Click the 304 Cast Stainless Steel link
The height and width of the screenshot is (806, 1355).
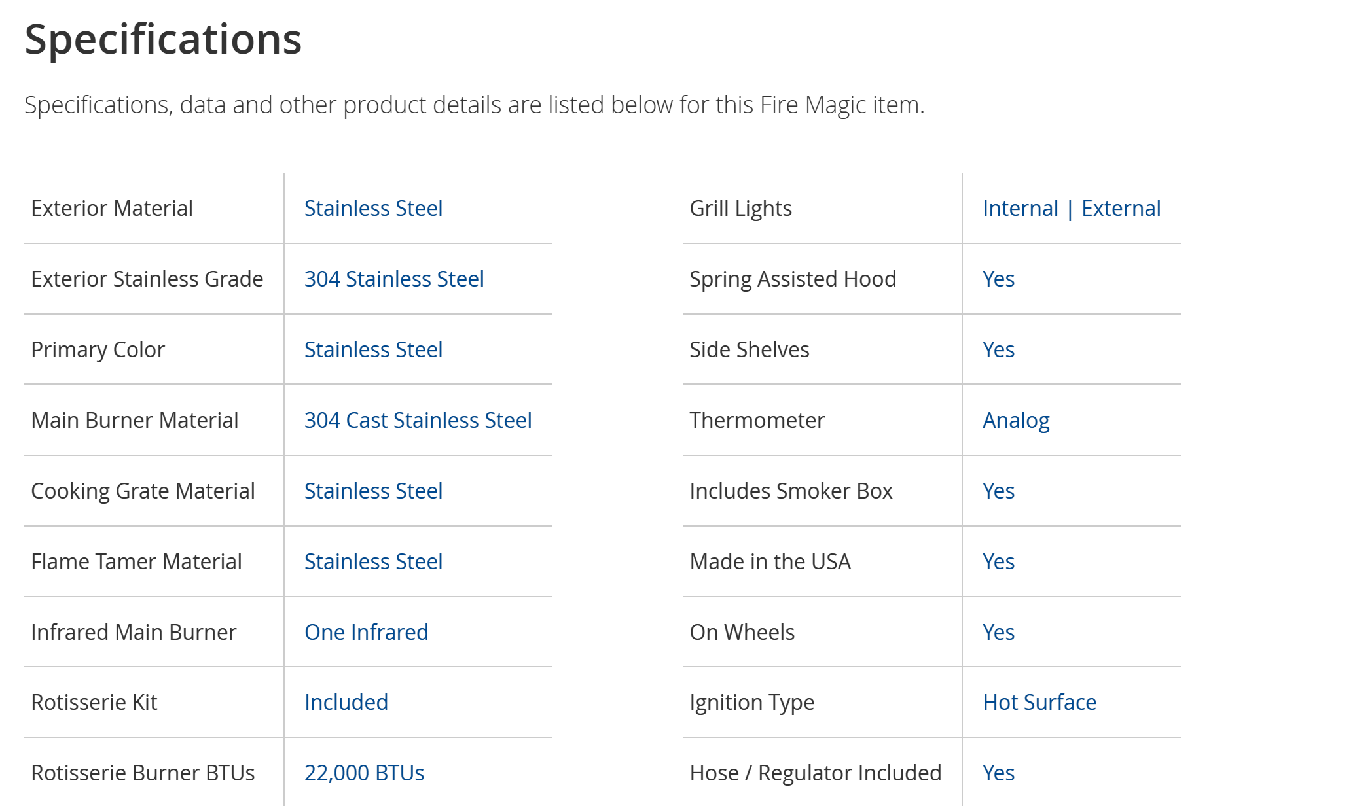[418, 421]
